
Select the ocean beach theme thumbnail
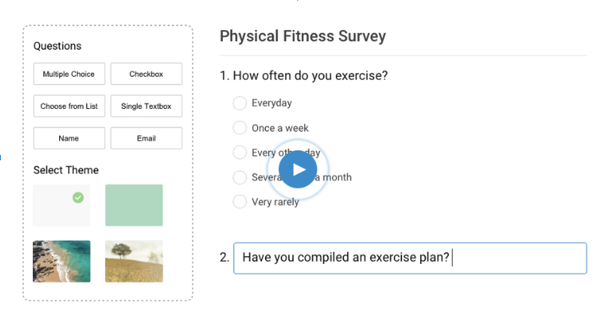pos(61,262)
